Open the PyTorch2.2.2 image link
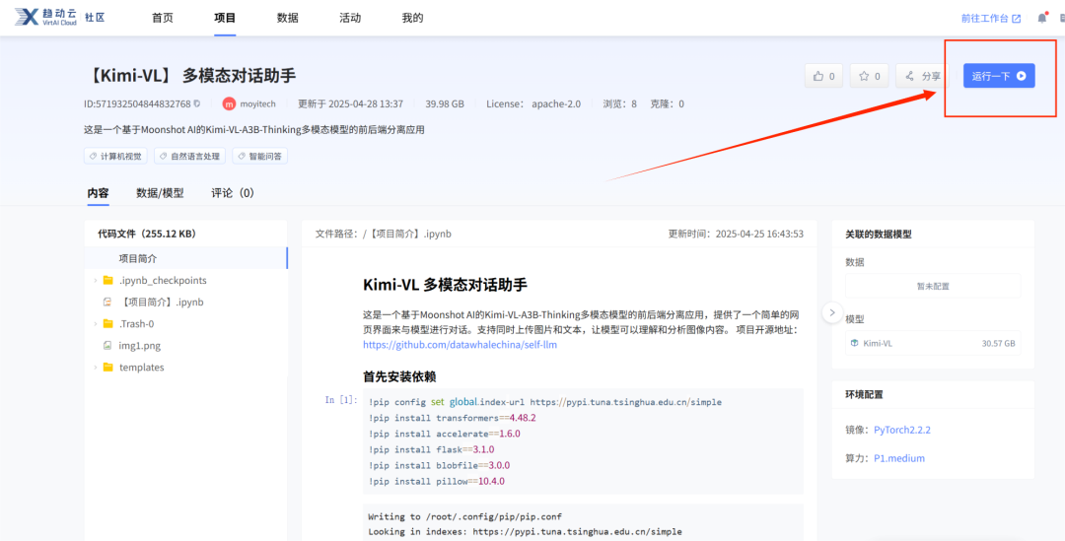 [901, 430]
